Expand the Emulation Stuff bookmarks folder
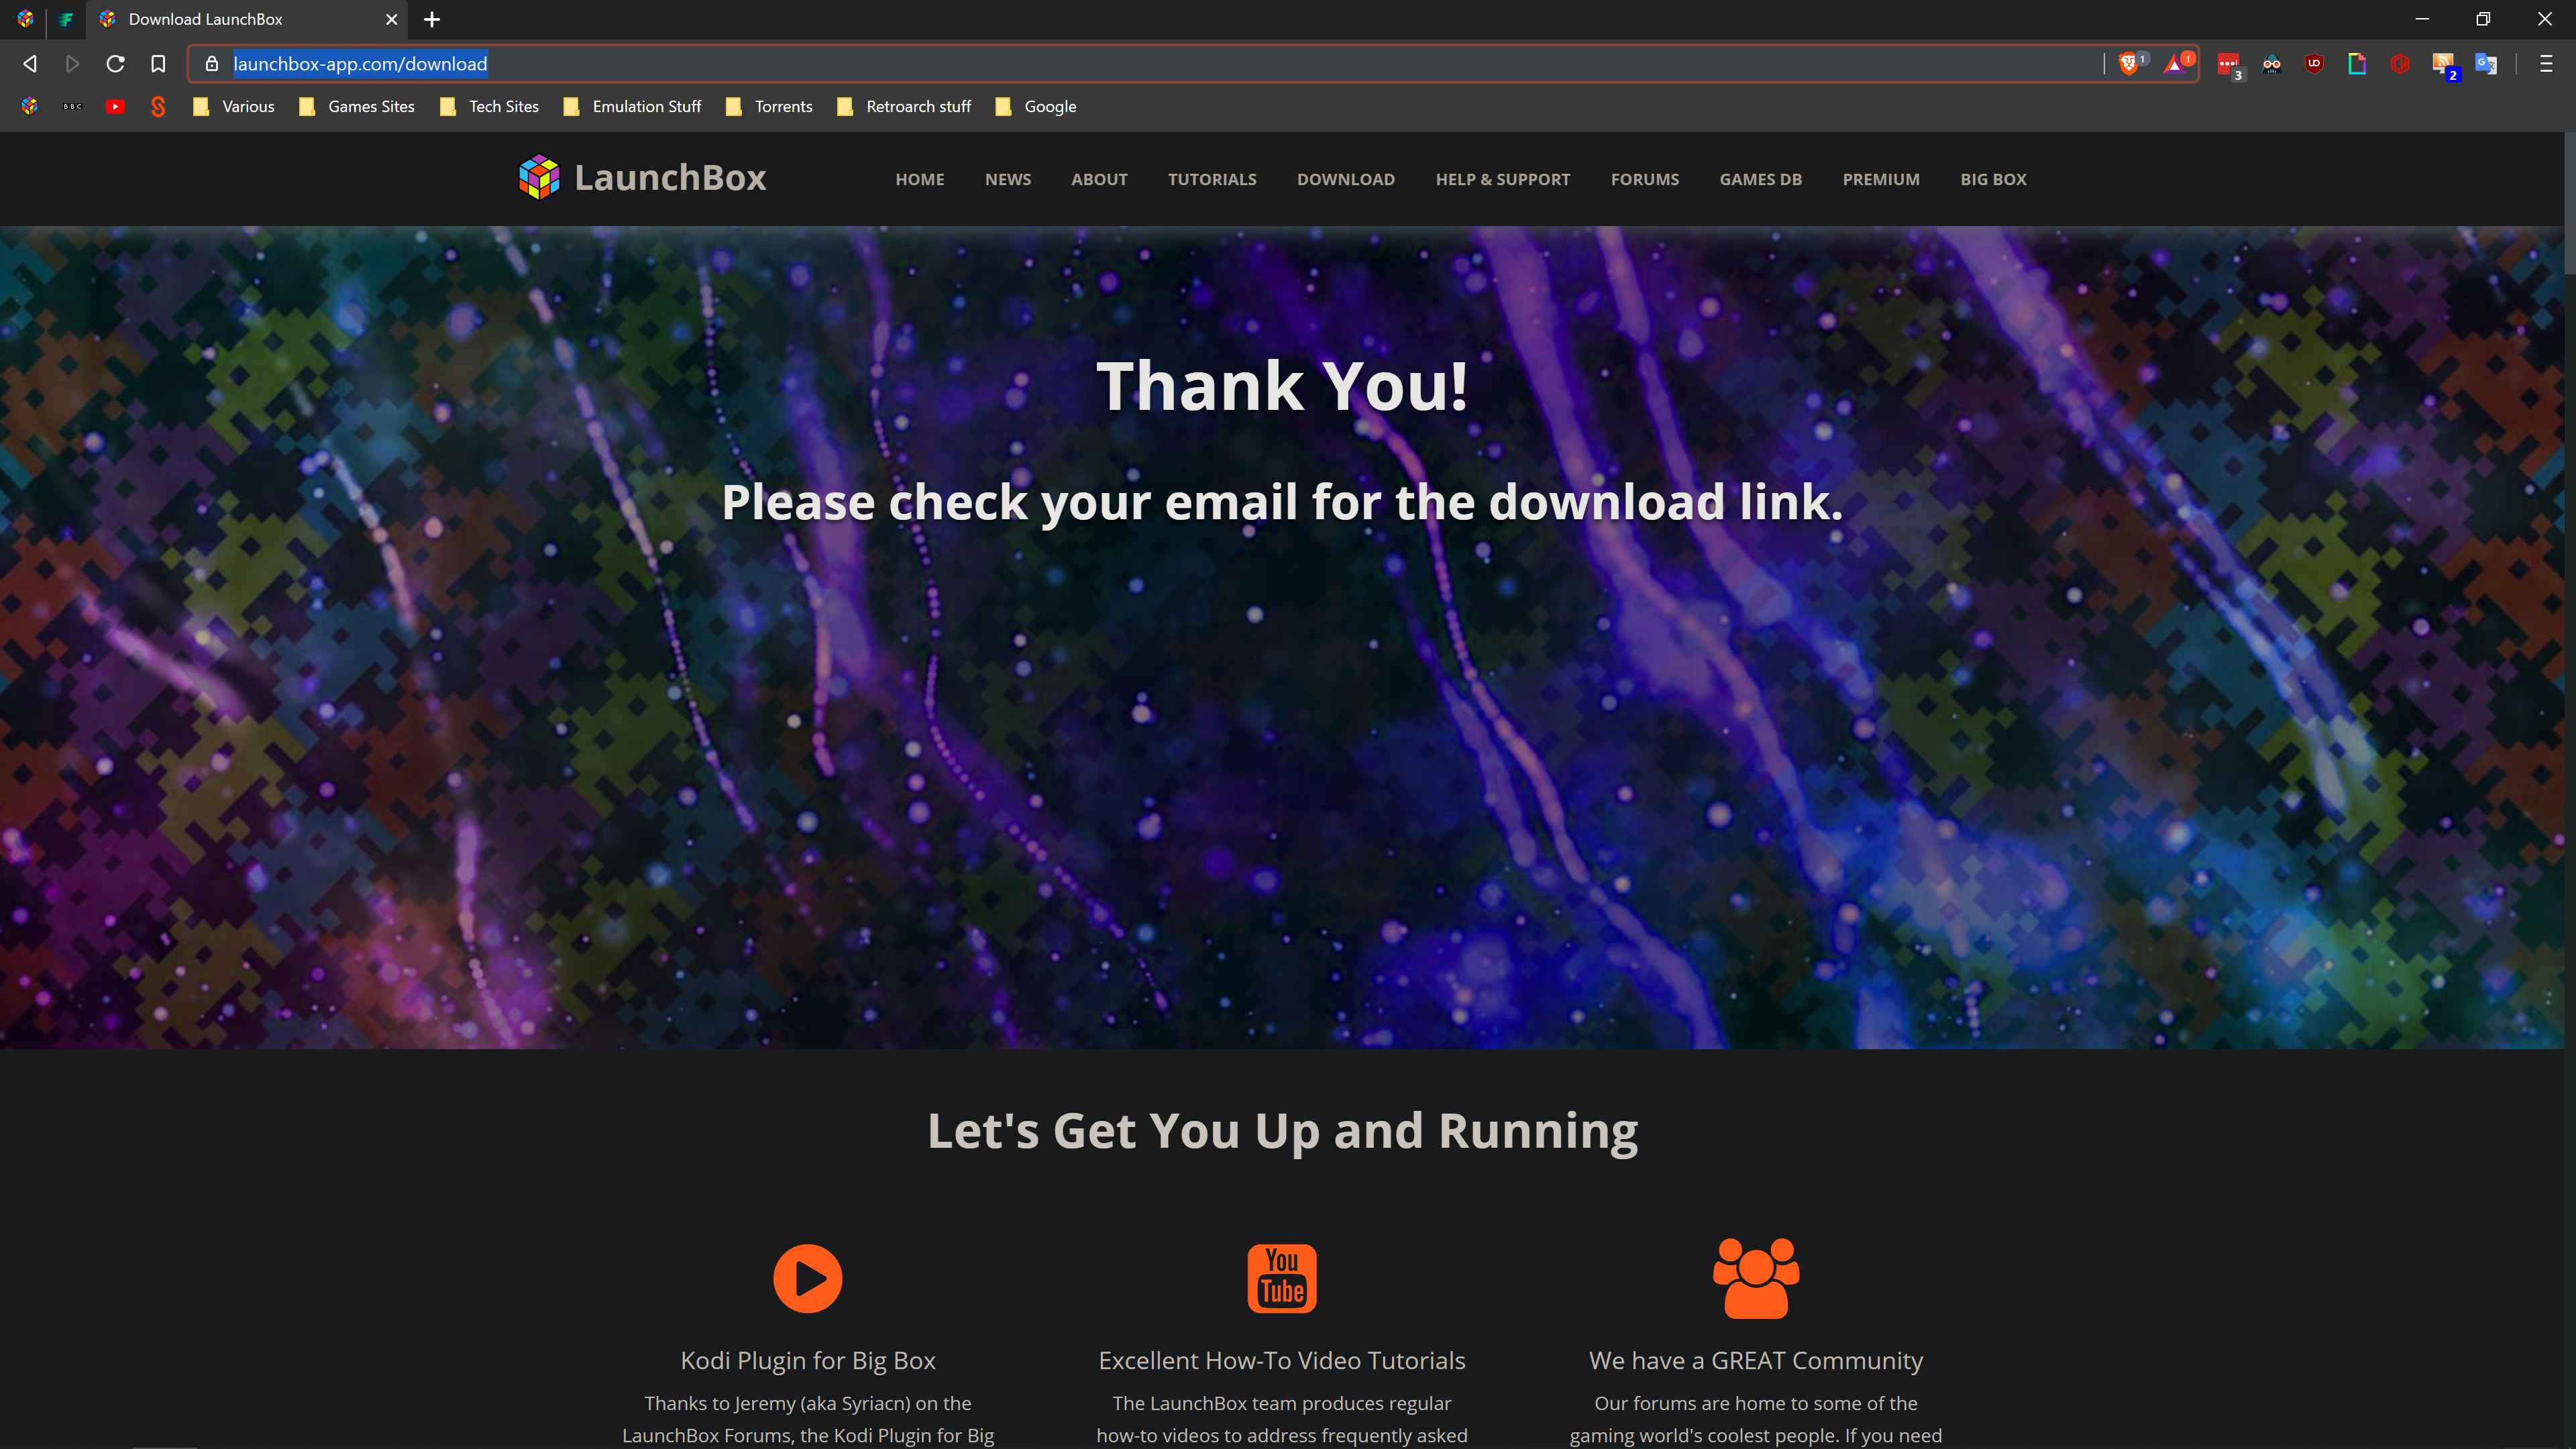The height and width of the screenshot is (1449, 2576). pos(632,106)
